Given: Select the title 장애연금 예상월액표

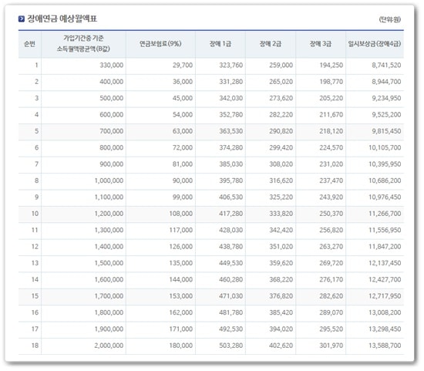Looking at the screenshot, I should tap(62, 19).
